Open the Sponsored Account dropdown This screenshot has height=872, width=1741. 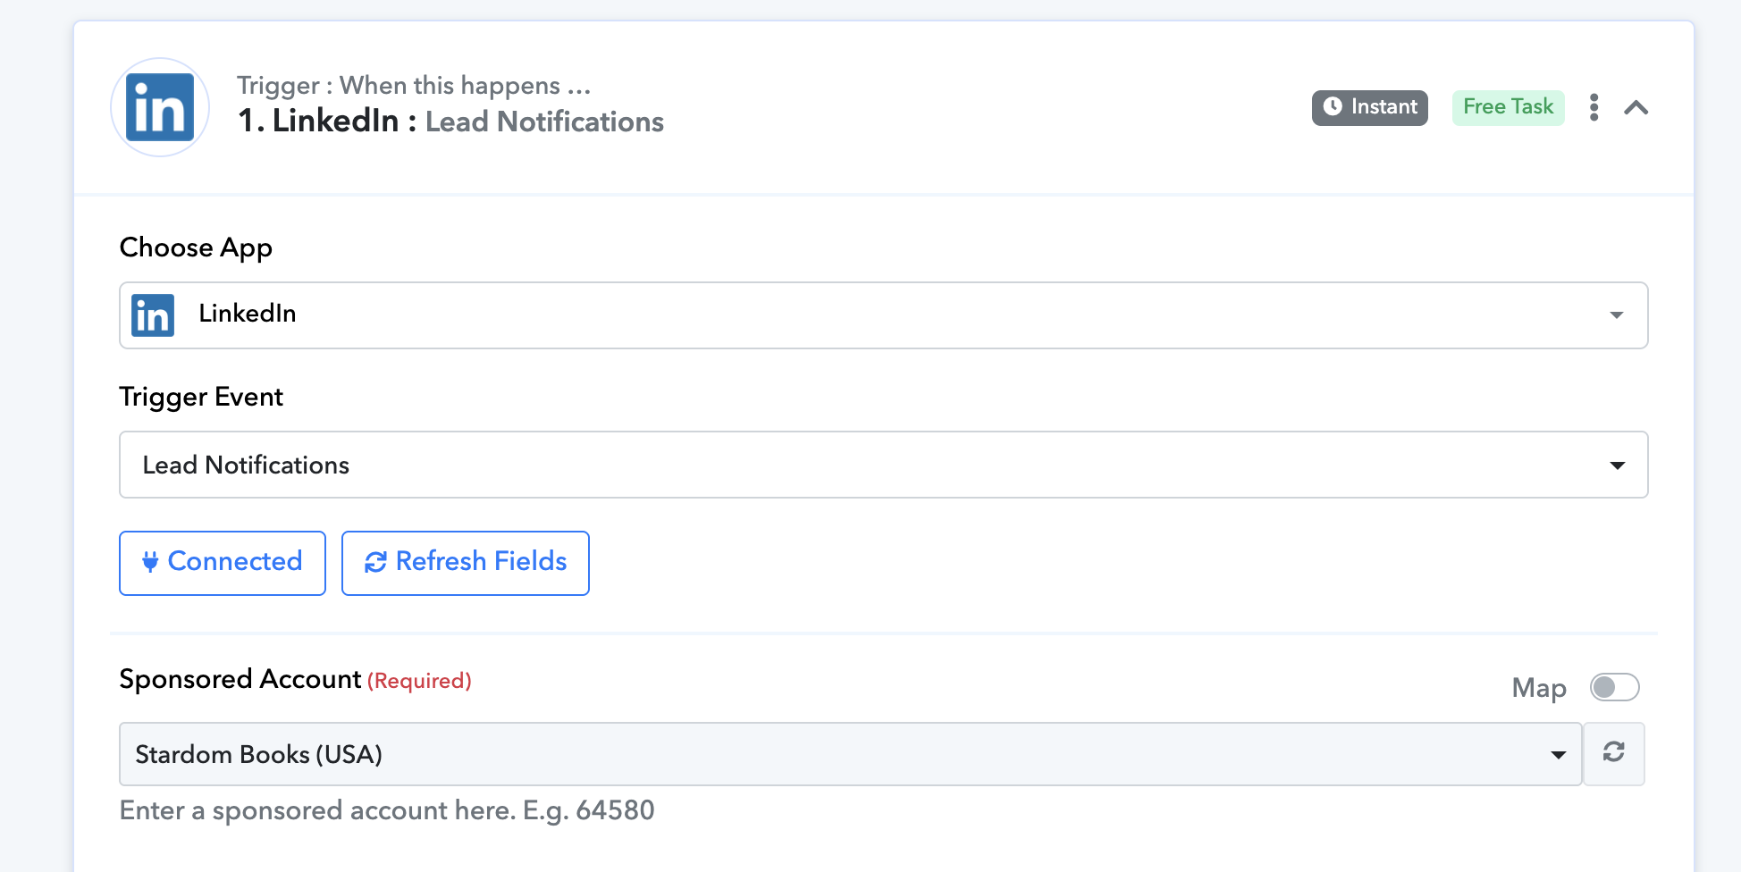[849, 754]
